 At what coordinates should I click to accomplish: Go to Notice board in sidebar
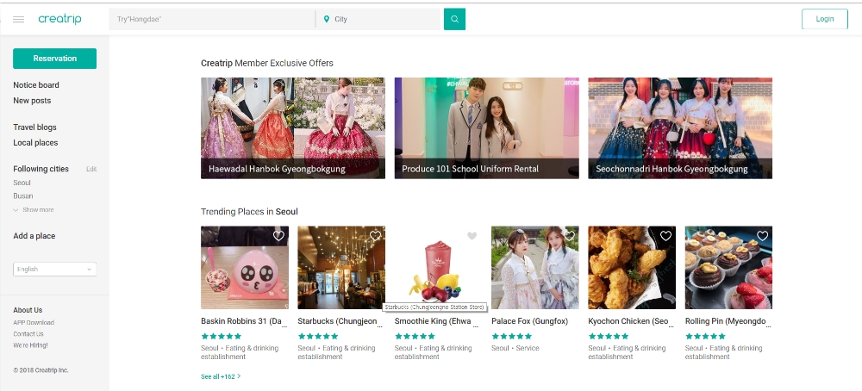36,85
